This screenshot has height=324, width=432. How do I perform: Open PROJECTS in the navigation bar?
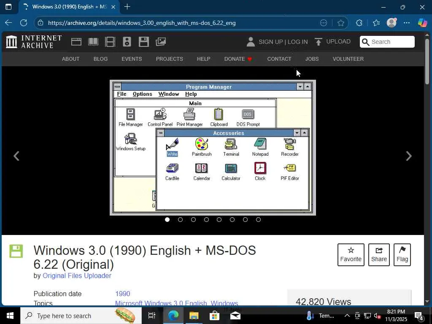[170, 59]
